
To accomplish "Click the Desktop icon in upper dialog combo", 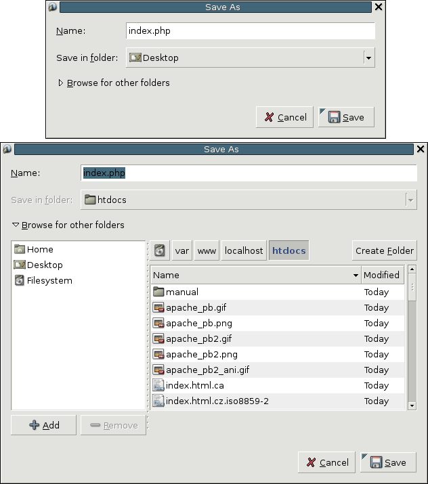I will click(x=135, y=58).
